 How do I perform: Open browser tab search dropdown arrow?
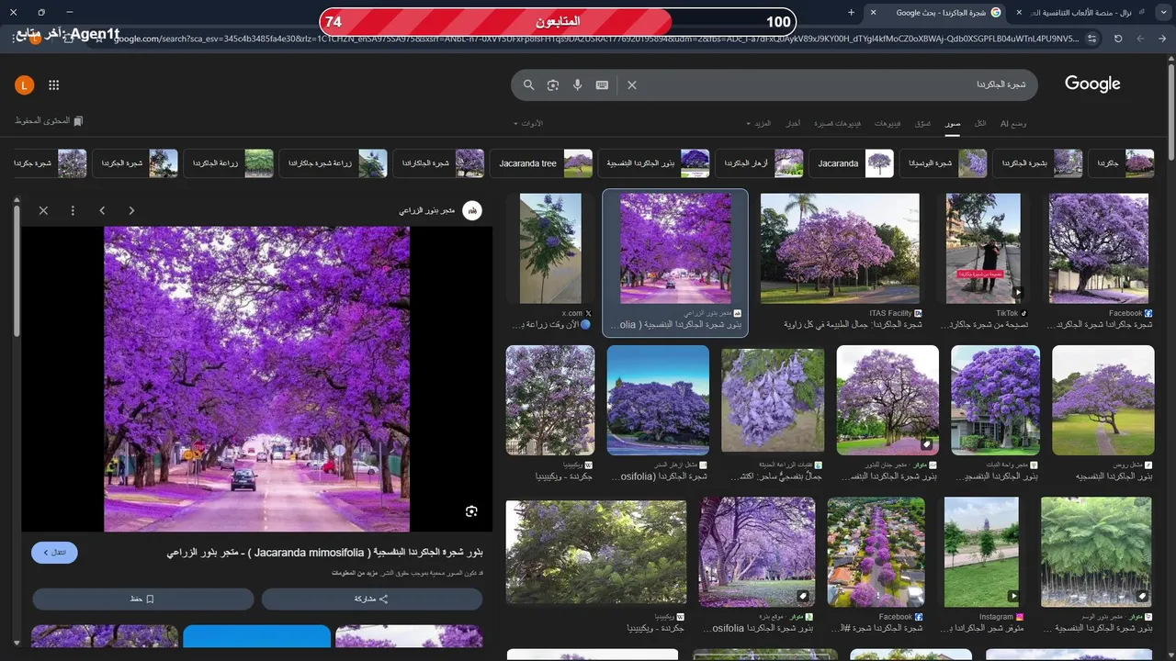click(x=1162, y=13)
